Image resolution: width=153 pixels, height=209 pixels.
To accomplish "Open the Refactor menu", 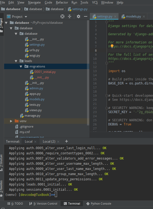I will 62,2.
